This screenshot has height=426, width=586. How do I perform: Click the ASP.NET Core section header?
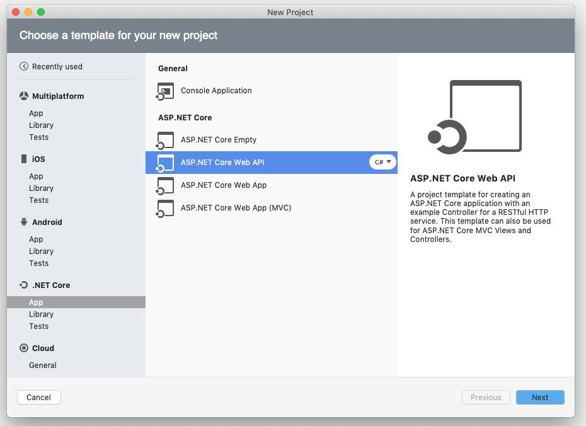185,117
